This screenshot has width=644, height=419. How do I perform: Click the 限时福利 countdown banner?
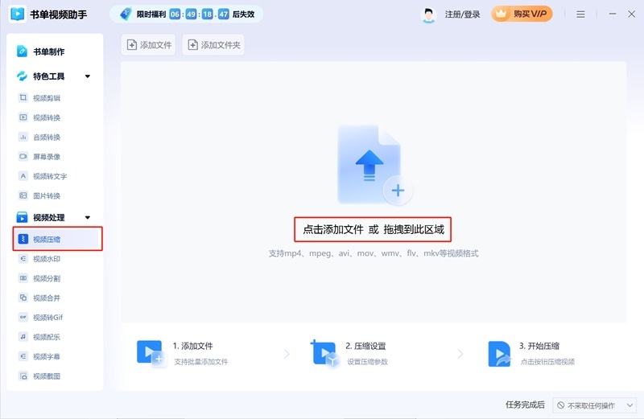point(187,14)
